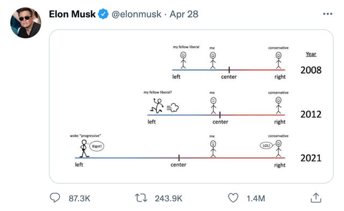Click the blue verified badge icon
The height and width of the screenshot is (211, 344).
click(103, 14)
